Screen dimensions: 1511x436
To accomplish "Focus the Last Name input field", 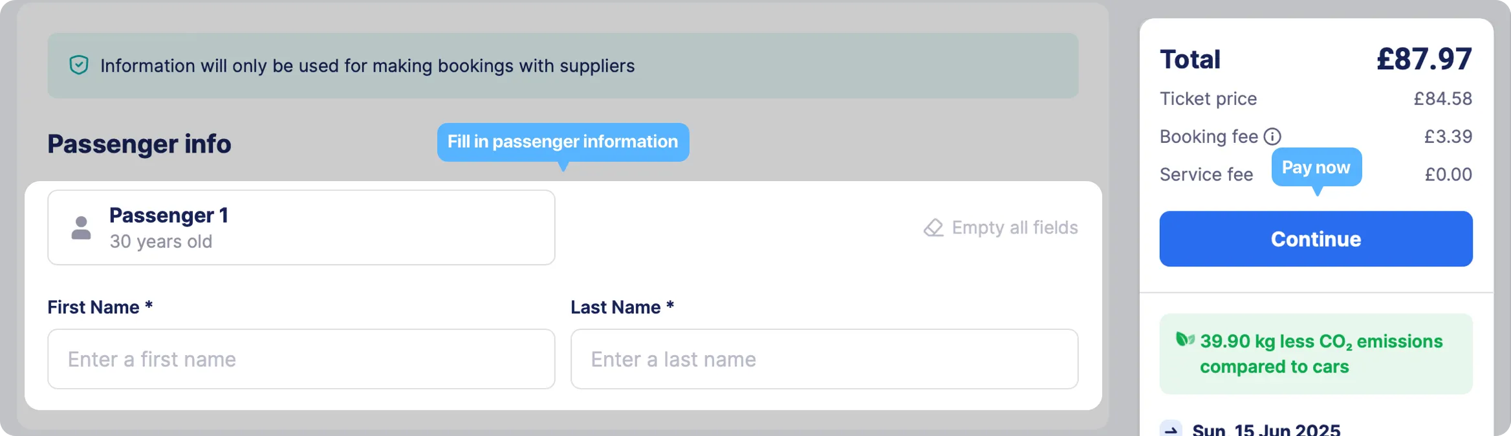I will pyautogui.click(x=824, y=359).
